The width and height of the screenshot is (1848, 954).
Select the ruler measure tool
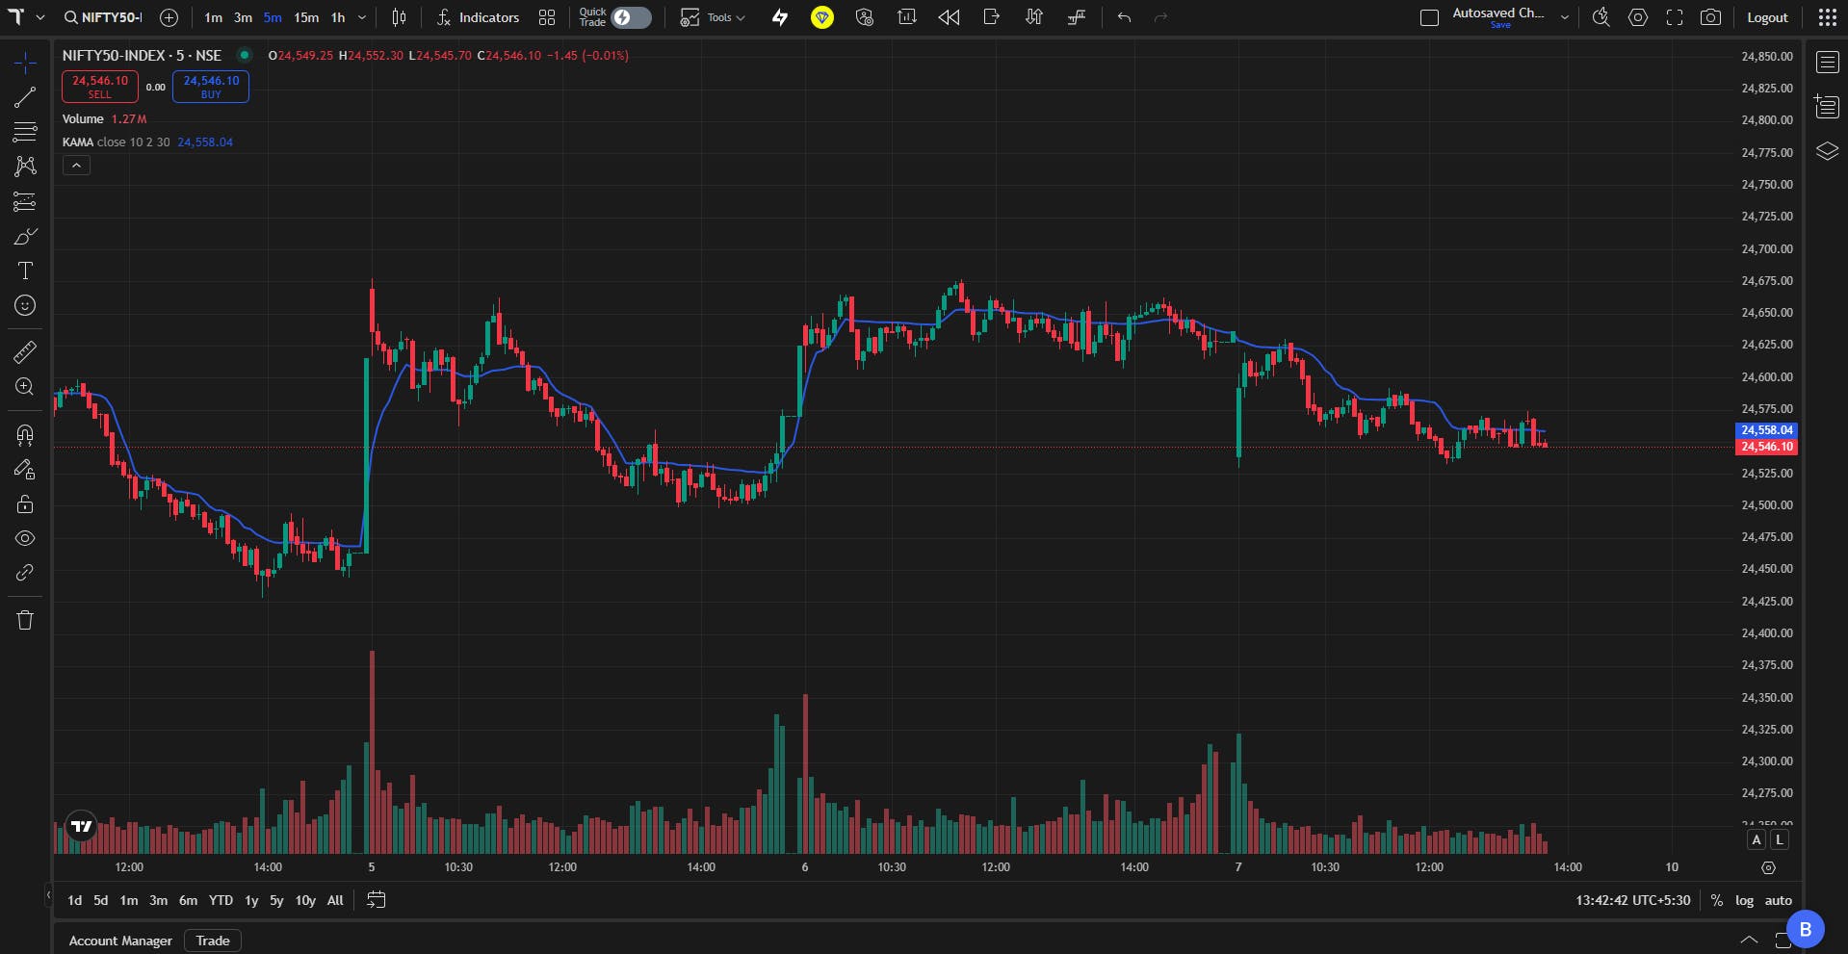click(x=25, y=352)
